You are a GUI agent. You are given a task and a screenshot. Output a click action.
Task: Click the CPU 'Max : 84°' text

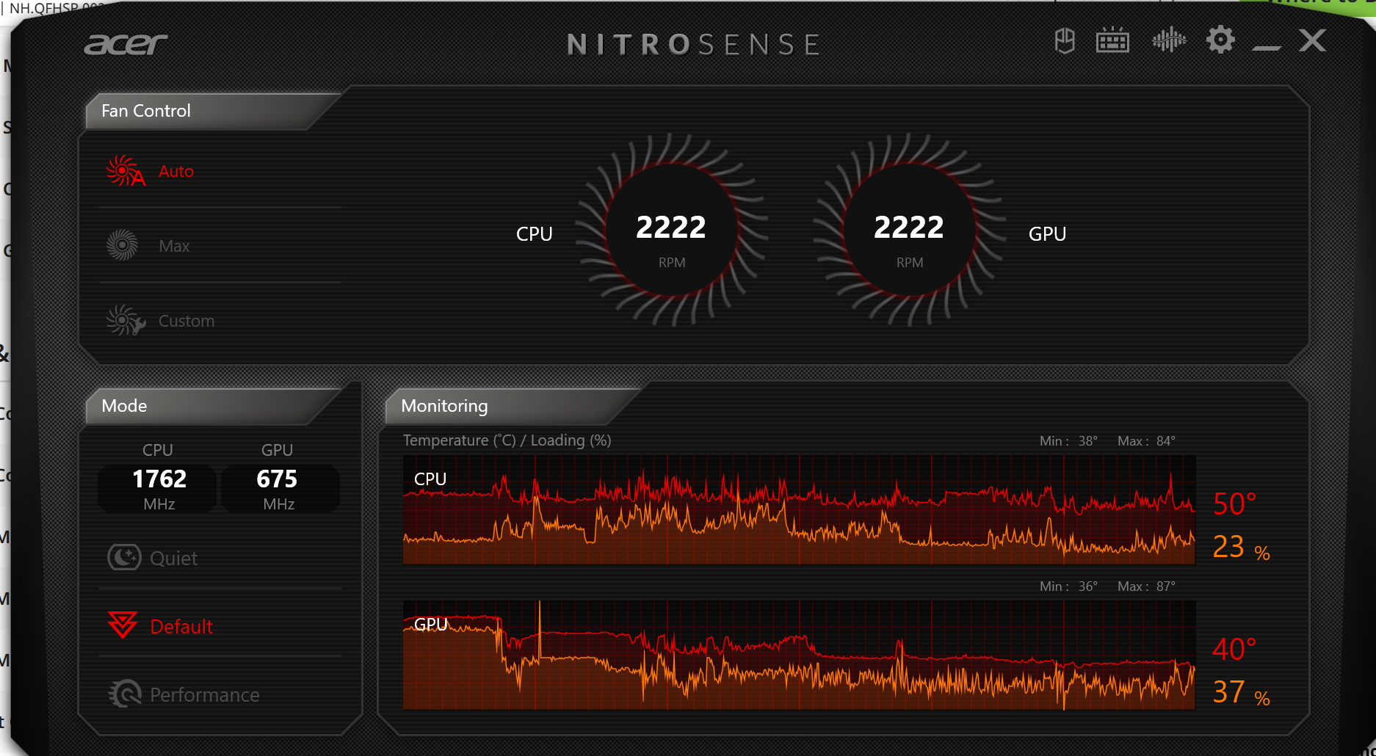pos(1146,440)
